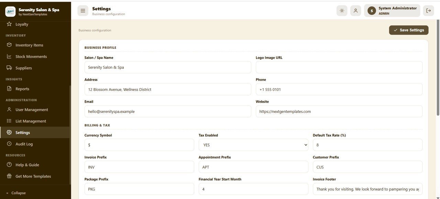Click the Stock Movements chart icon
This screenshot has height=199, width=440.
9,56
